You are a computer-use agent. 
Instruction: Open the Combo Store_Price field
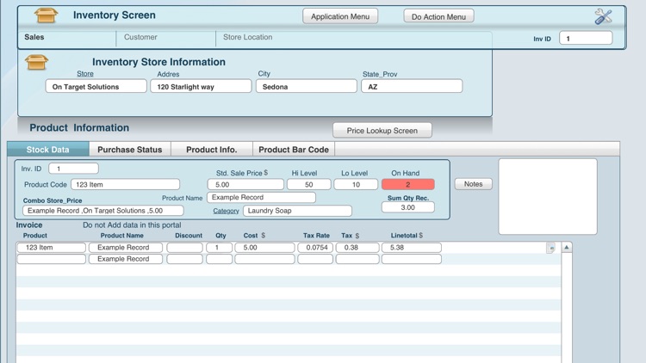[102, 211]
